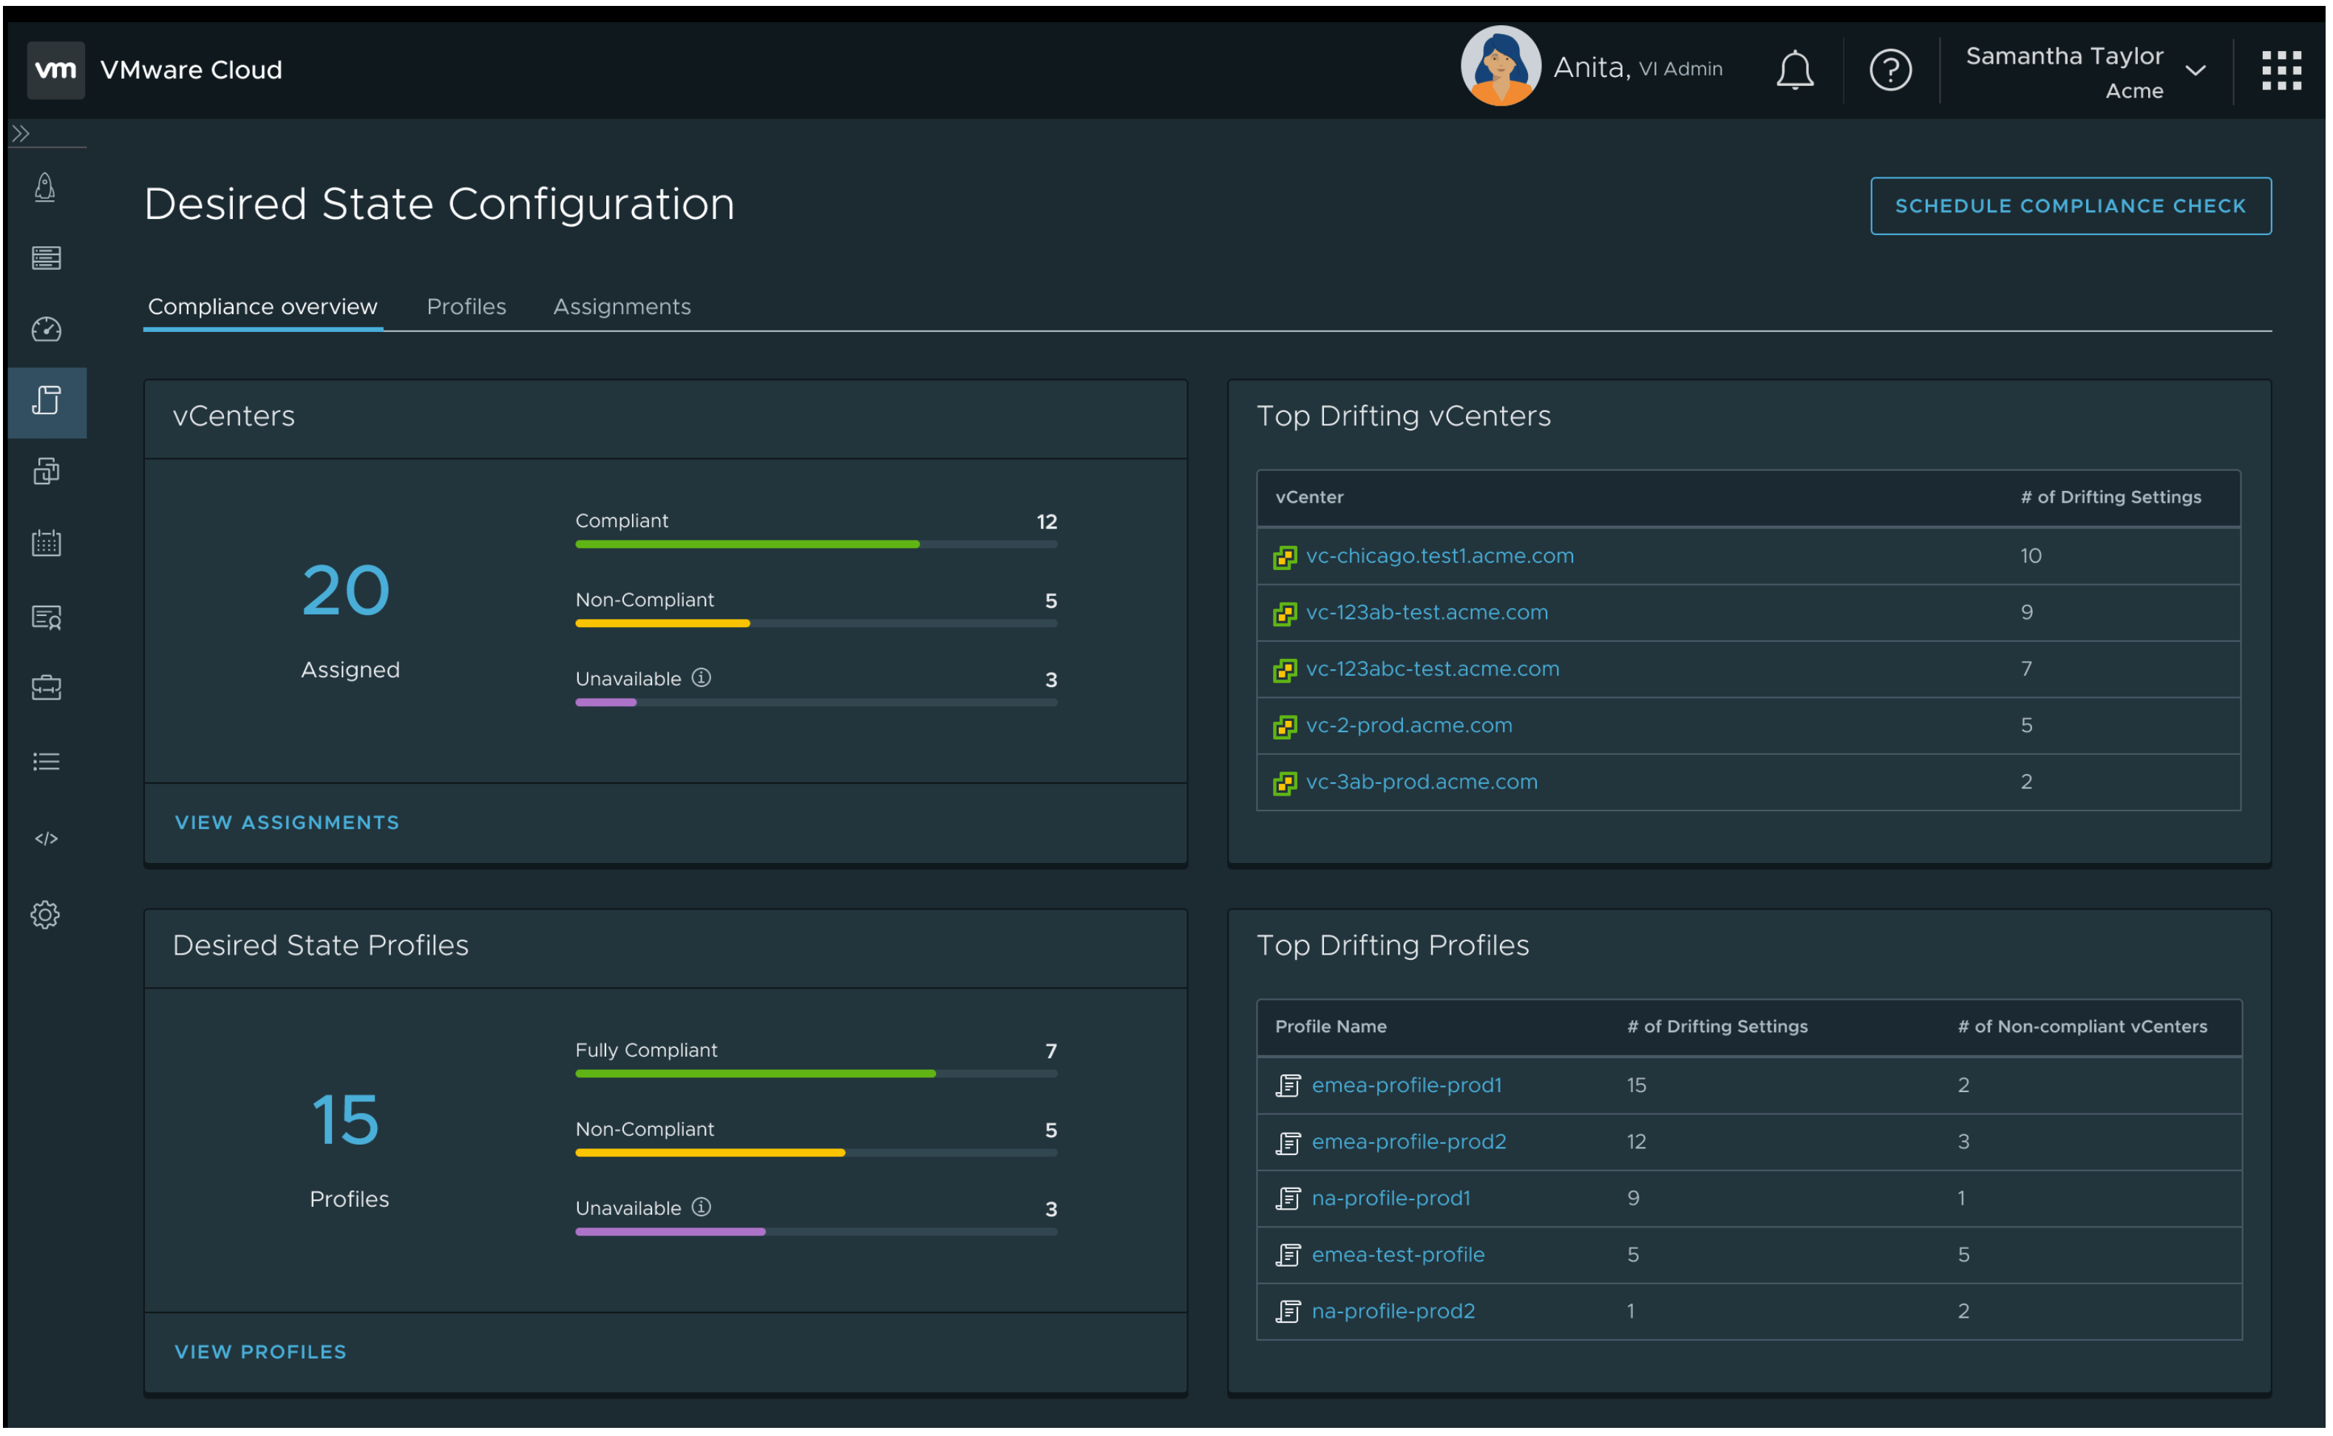Image resolution: width=2333 pixels, height=1436 pixels.
Task: Open the code developer sidebar icon
Action: 46,839
